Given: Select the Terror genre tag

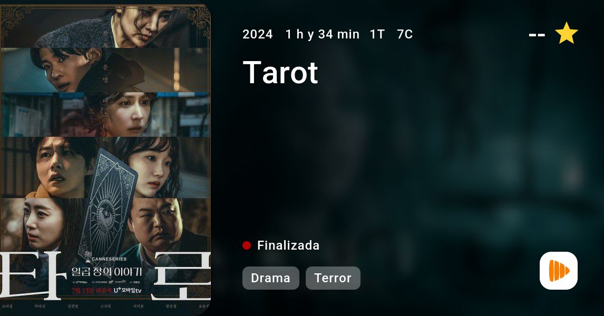Looking at the screenshot, I should pyautogui.click(x=333, y=278).
